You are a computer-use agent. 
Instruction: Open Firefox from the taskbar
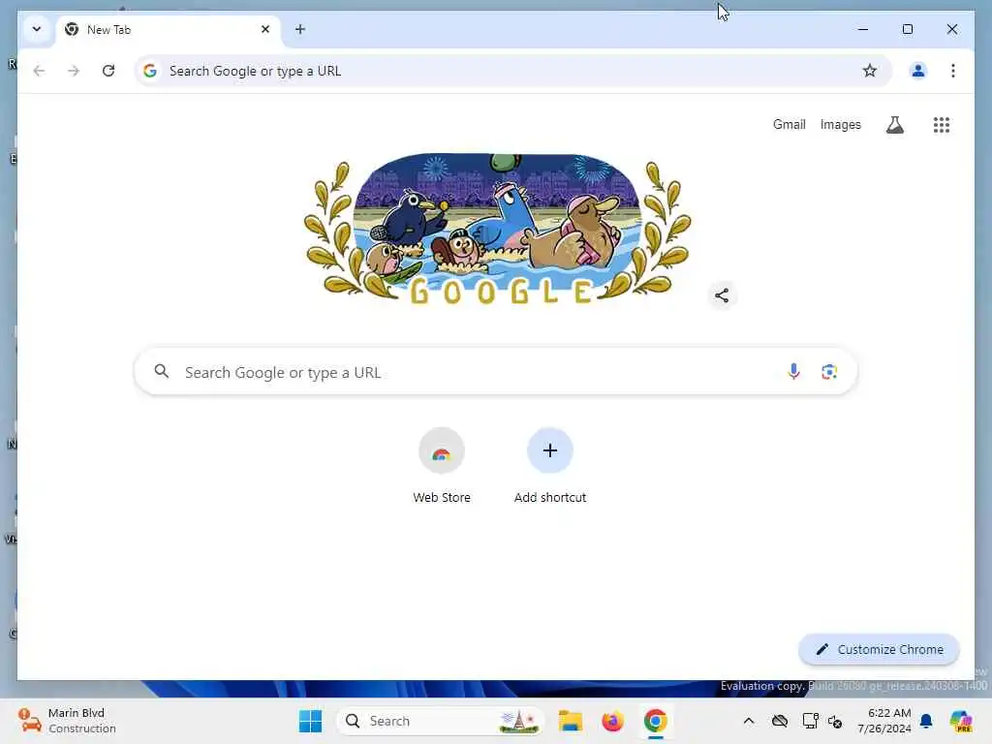[612, 721]
